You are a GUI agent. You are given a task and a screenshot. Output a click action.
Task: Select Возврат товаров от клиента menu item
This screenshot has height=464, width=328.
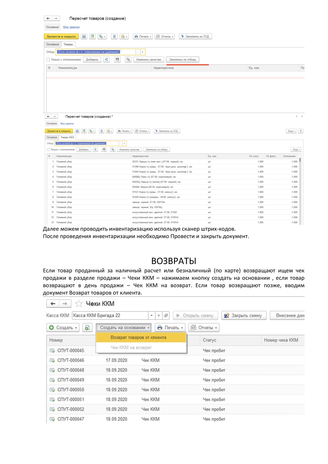141,337
